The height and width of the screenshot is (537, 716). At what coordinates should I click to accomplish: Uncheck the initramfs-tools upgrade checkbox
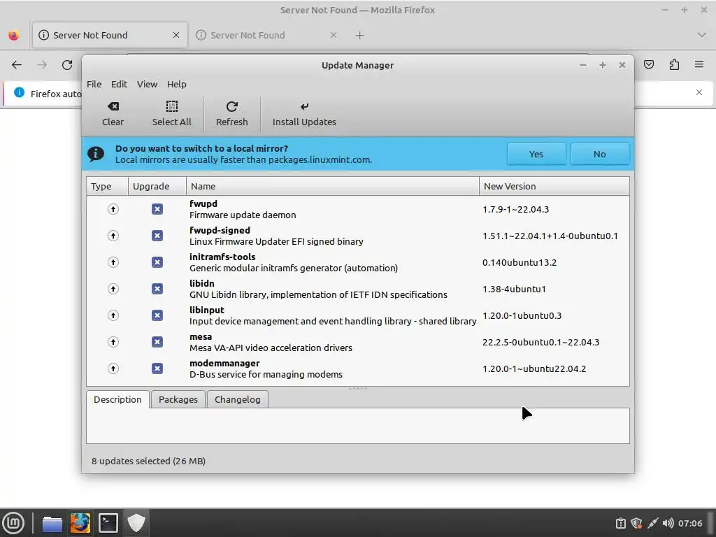coord(157,262)
